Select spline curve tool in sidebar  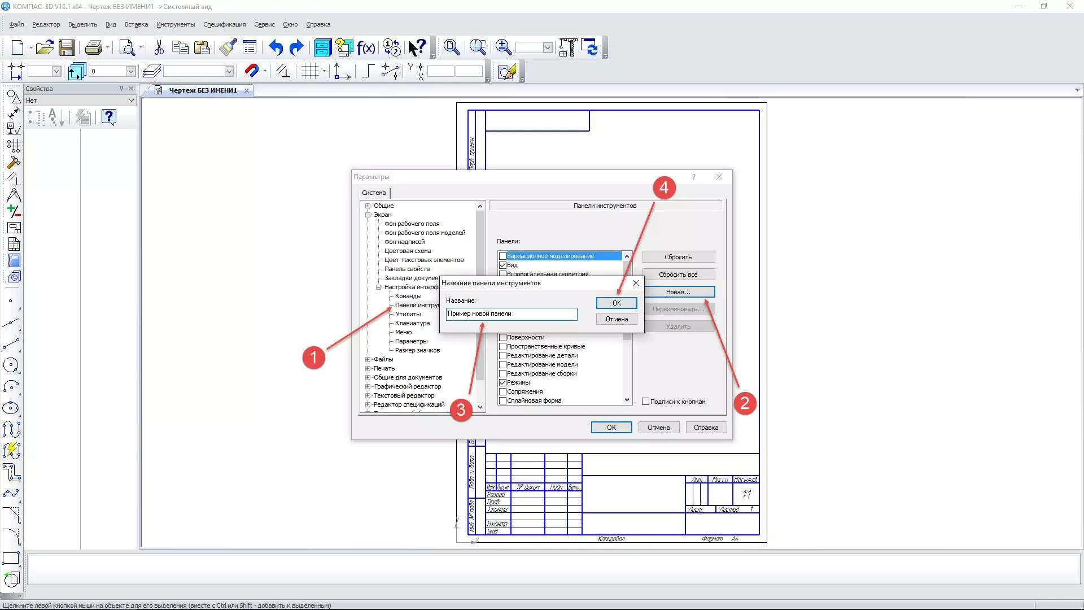click(11, 493)
